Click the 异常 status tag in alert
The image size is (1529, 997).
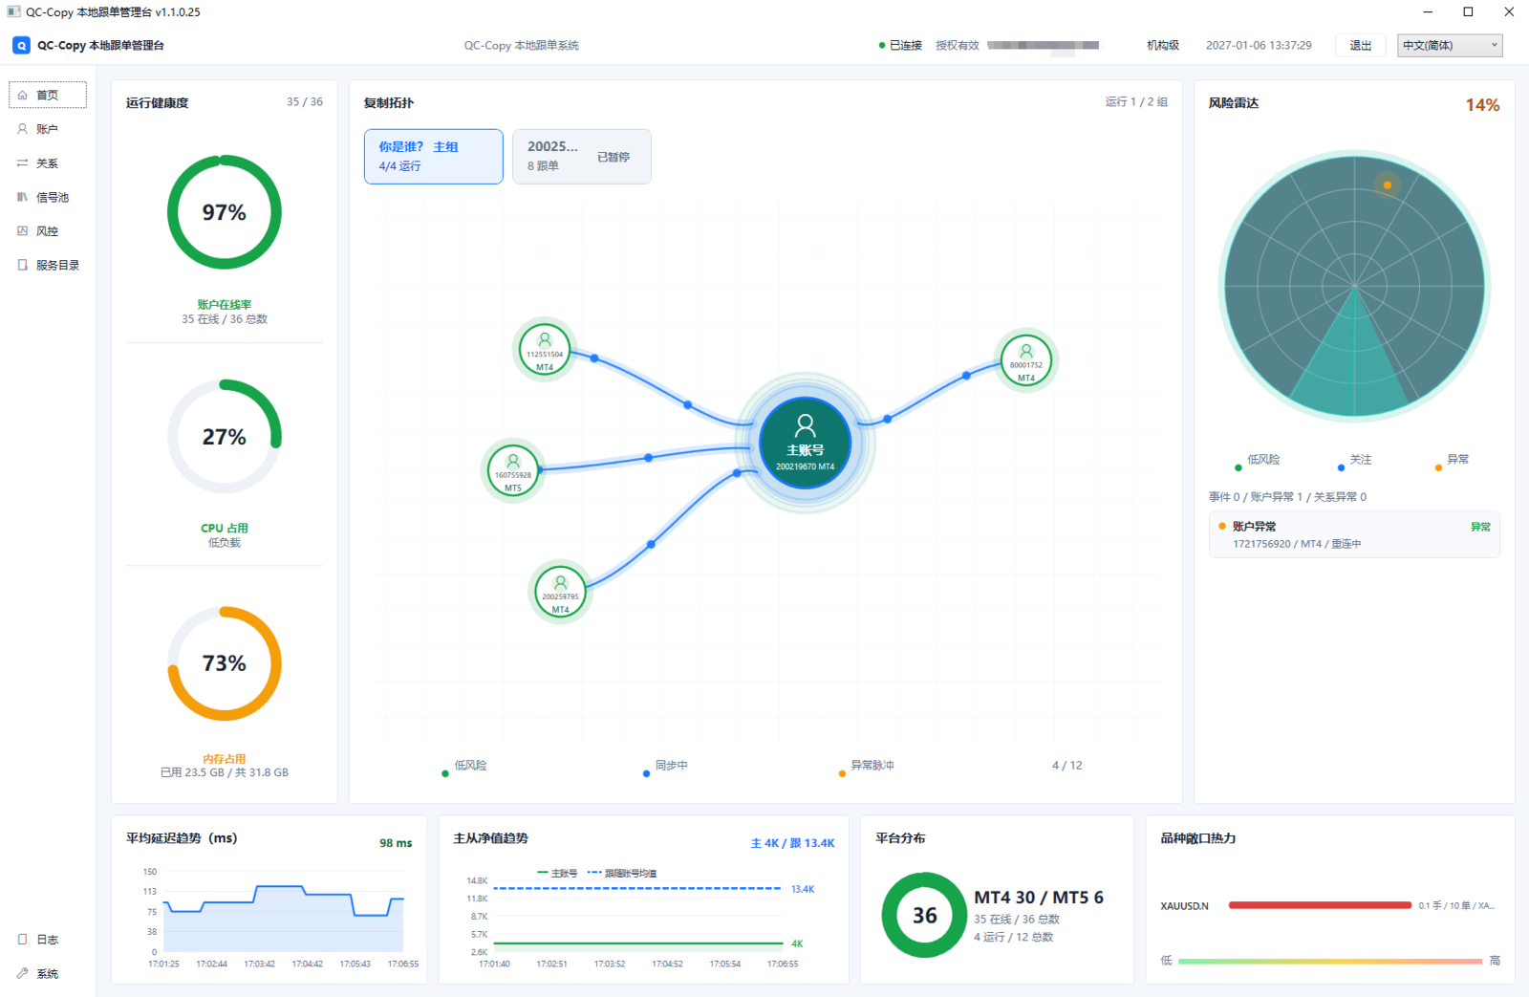point(1480,527)
